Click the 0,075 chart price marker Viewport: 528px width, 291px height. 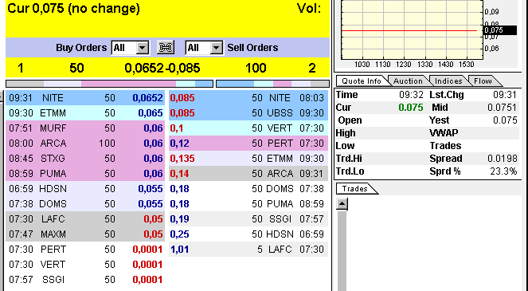tap(499, 30)
